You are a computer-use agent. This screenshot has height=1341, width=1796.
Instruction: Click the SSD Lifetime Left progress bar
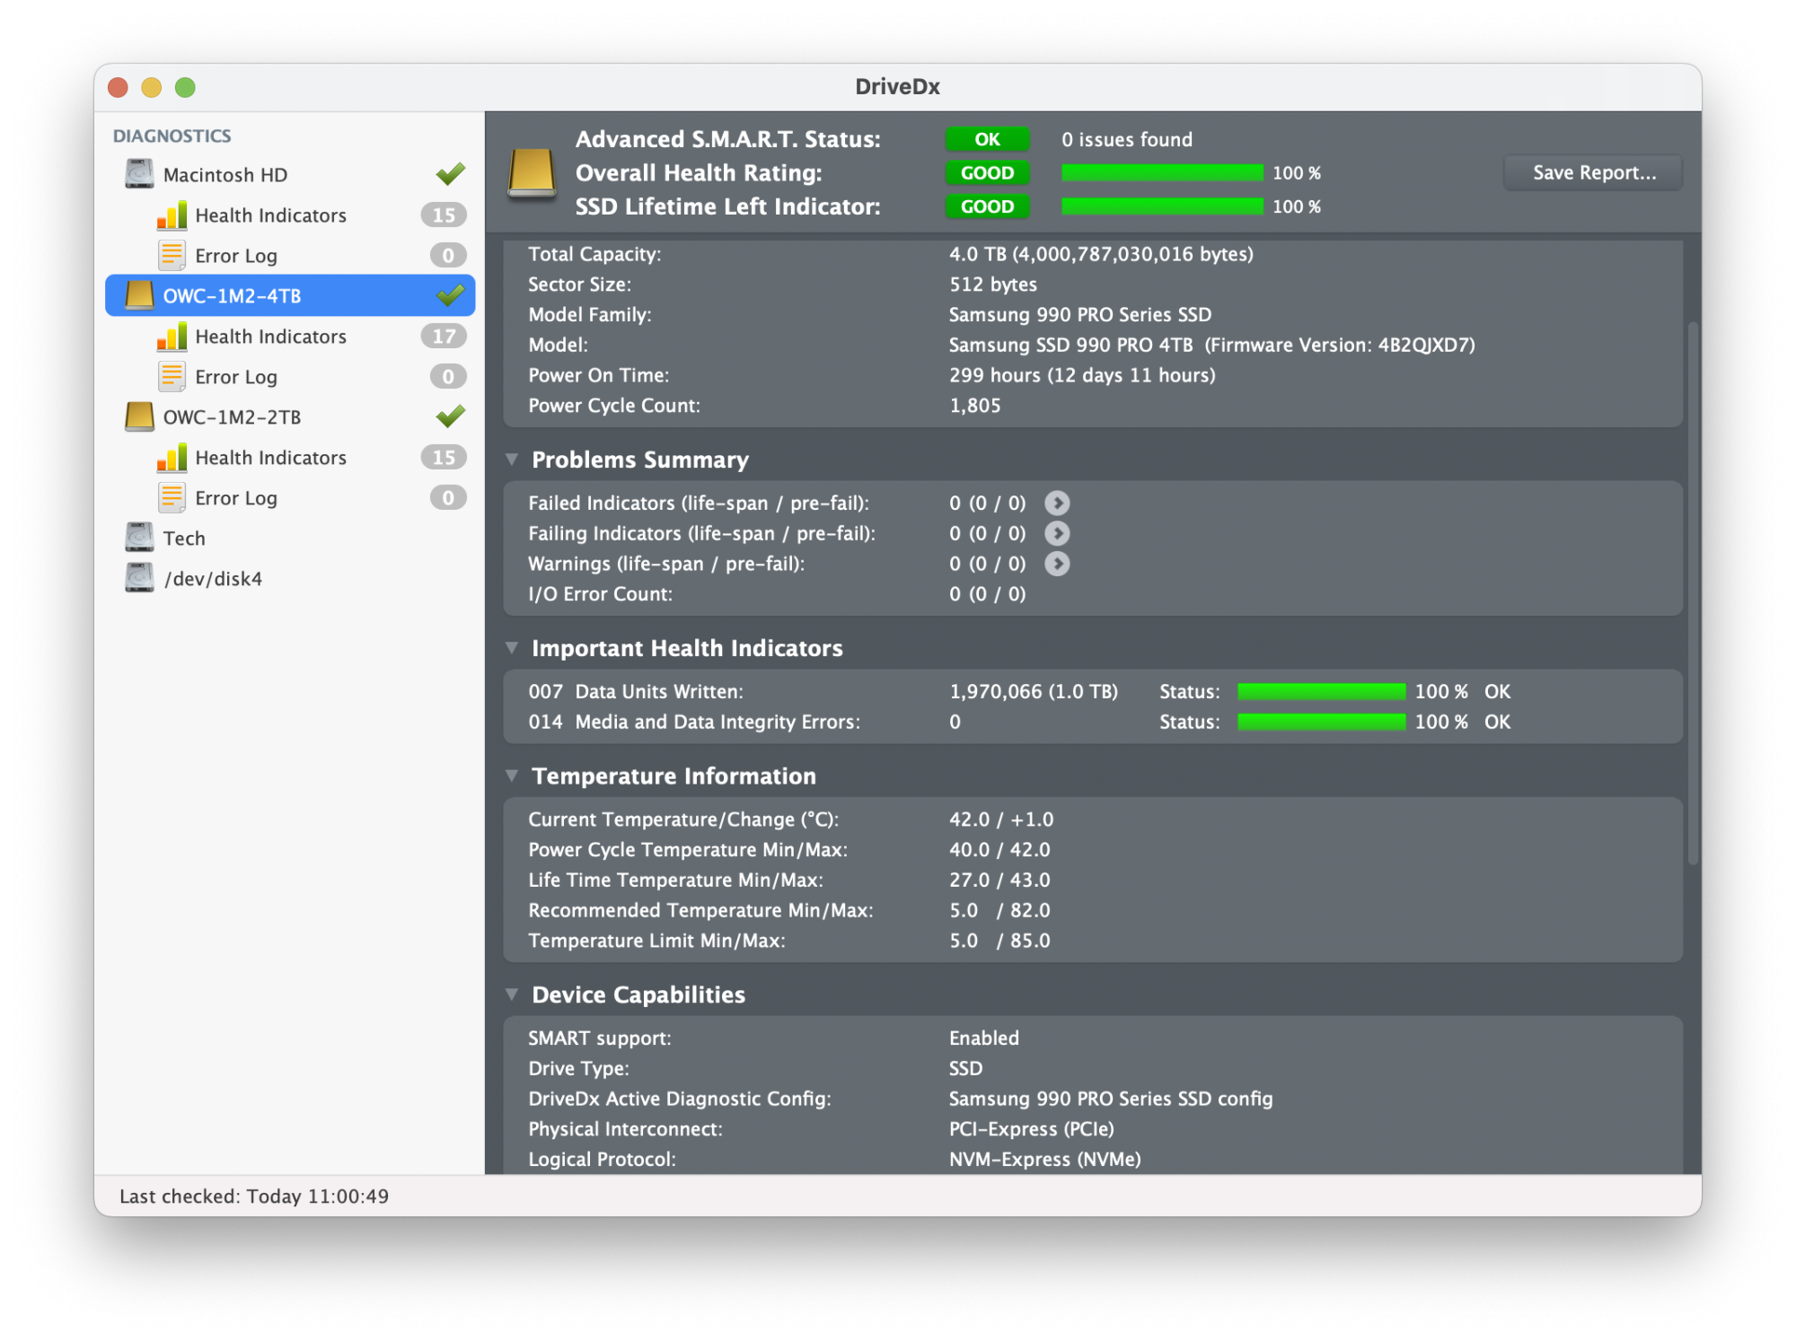click(x=1162, y=206)
